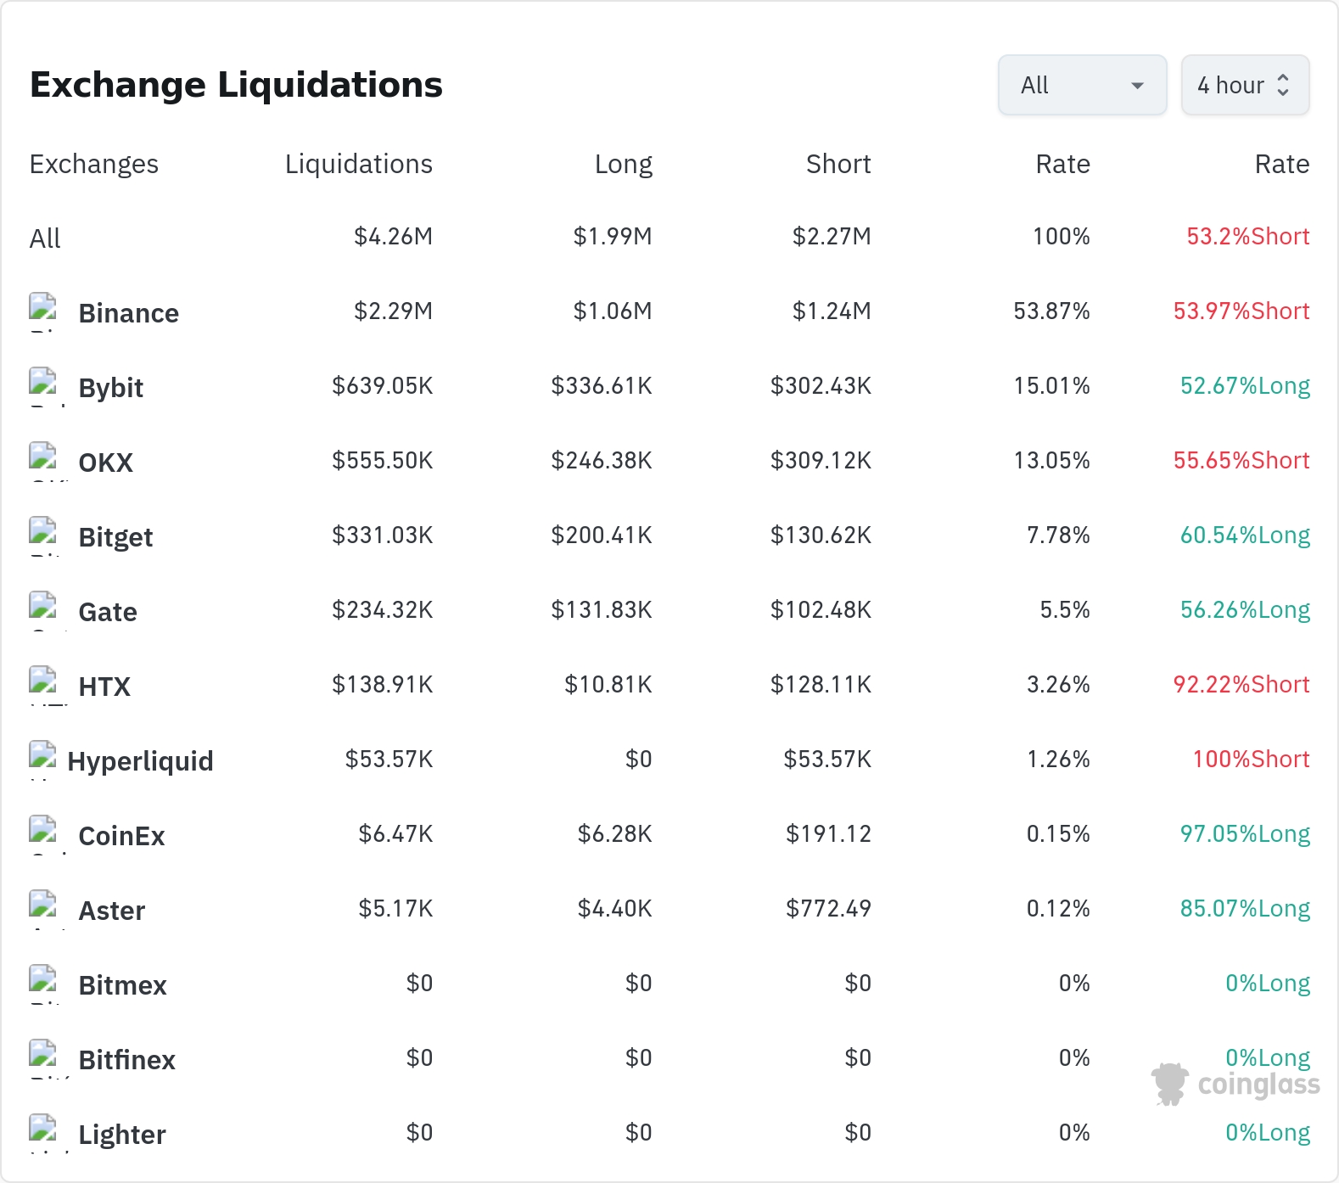
Task: Open the Bitmex exchange name link
Action: tap(122, 985)
